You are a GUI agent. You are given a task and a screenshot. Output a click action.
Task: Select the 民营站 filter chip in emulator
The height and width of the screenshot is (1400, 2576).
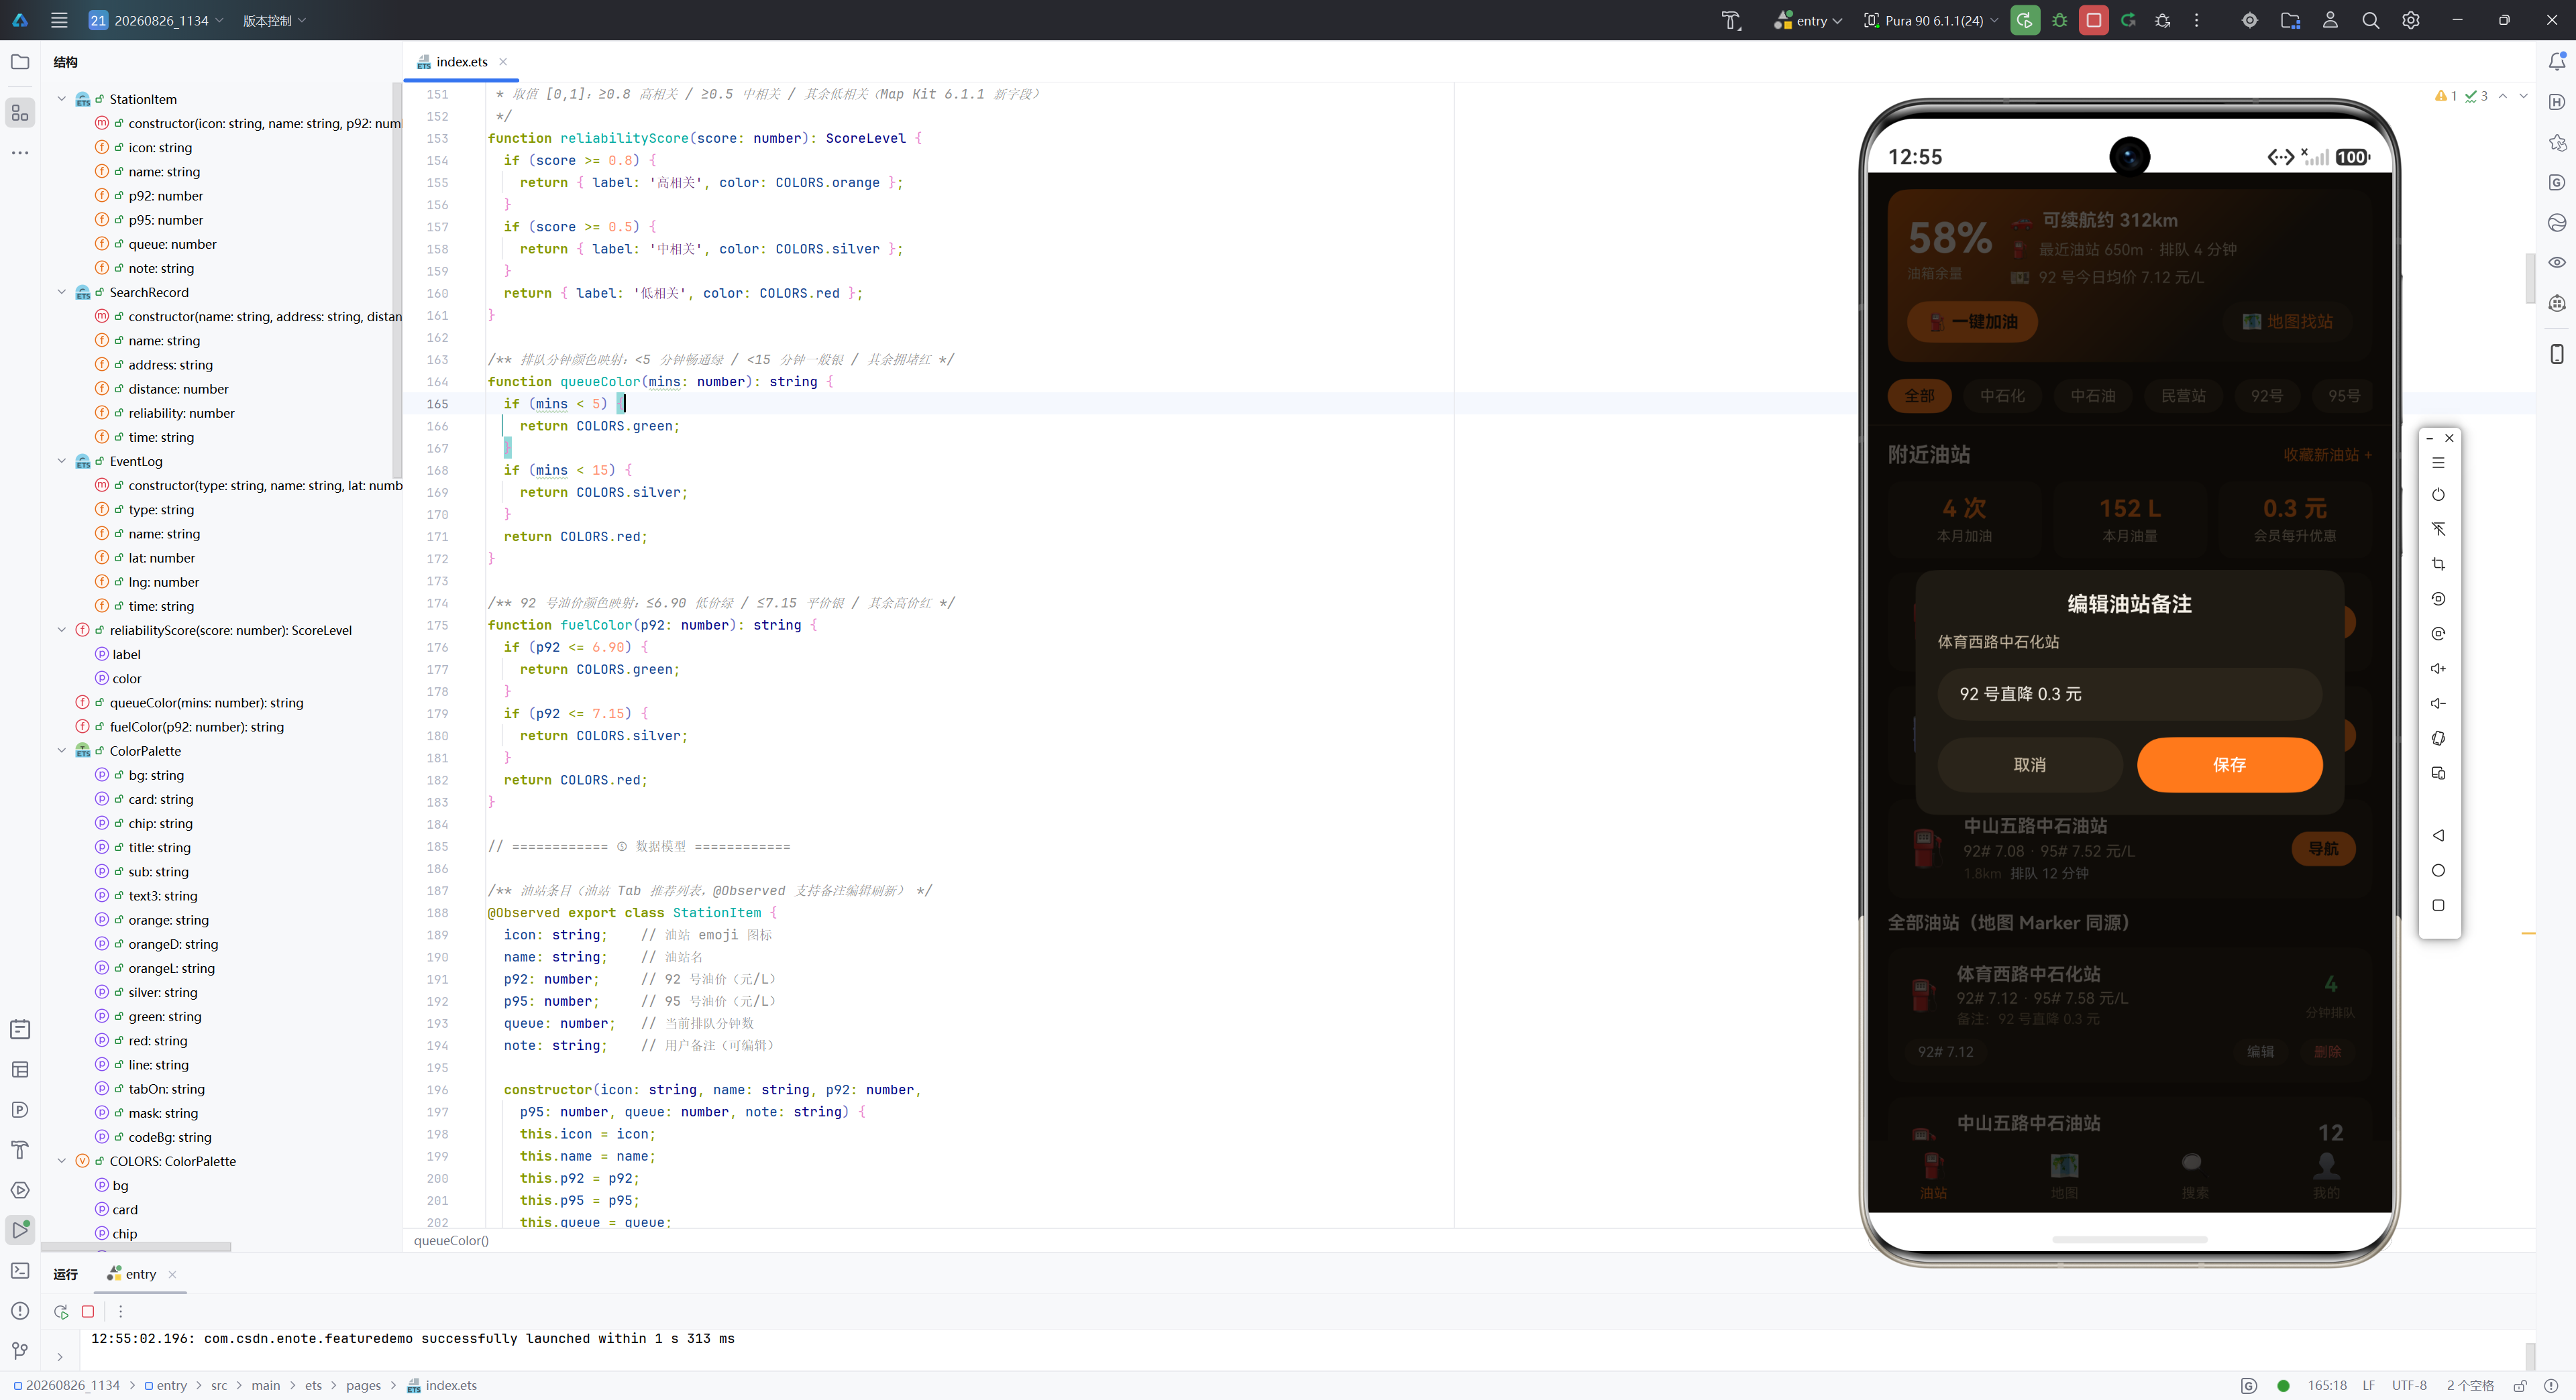coord(2183,396)
